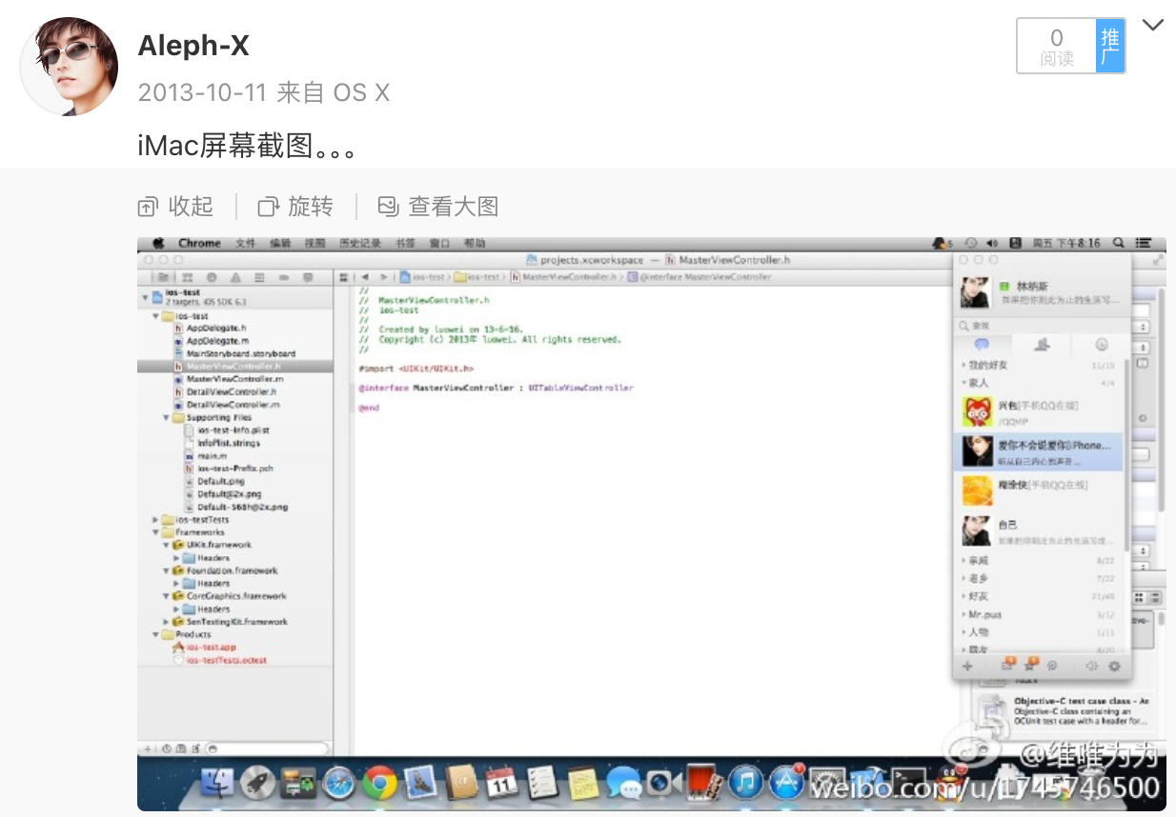Viewport: 1176px width, 817px height.
Task: Click the QQ settings gear icon
Action: point(1114,667)
